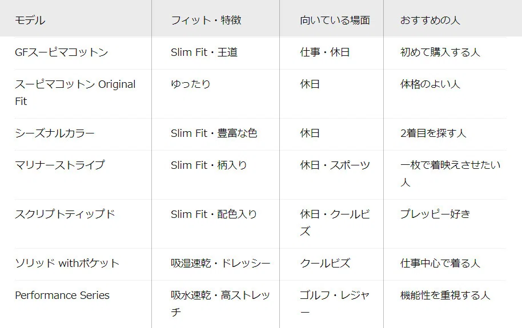Select the 初めて購入する人 recommendation cell

[440, 52]
